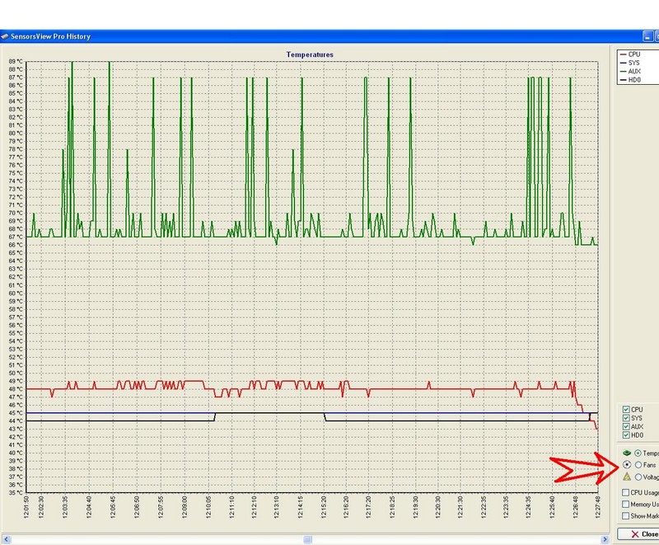Uncheck the SYS temperature series checkbox

(627, 418)
